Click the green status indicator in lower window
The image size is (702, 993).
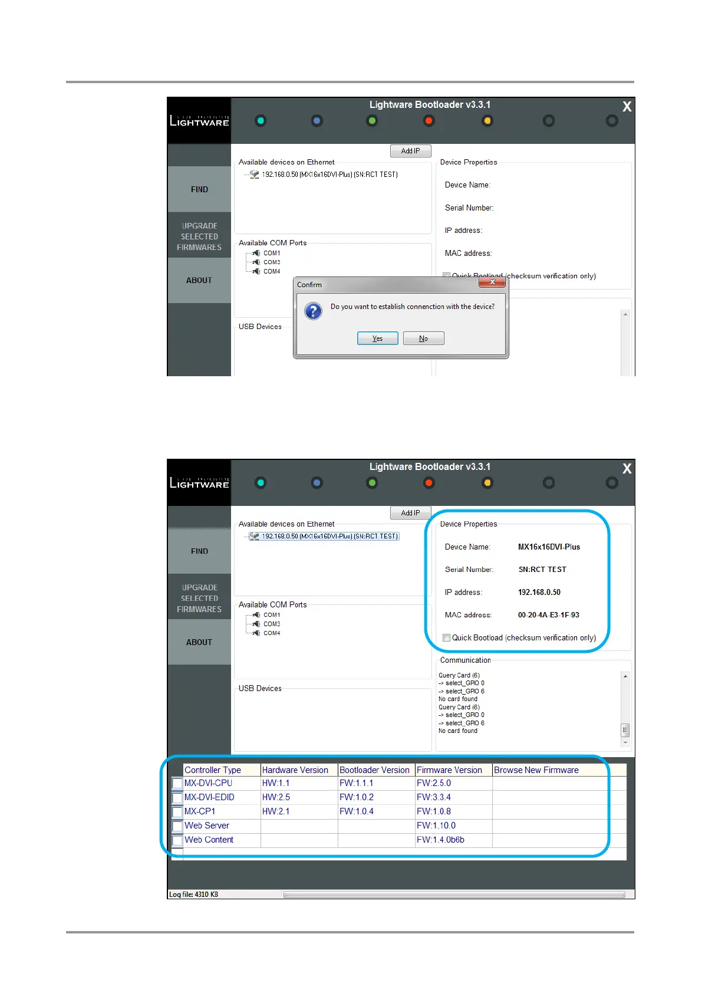[x=372, y=483]
